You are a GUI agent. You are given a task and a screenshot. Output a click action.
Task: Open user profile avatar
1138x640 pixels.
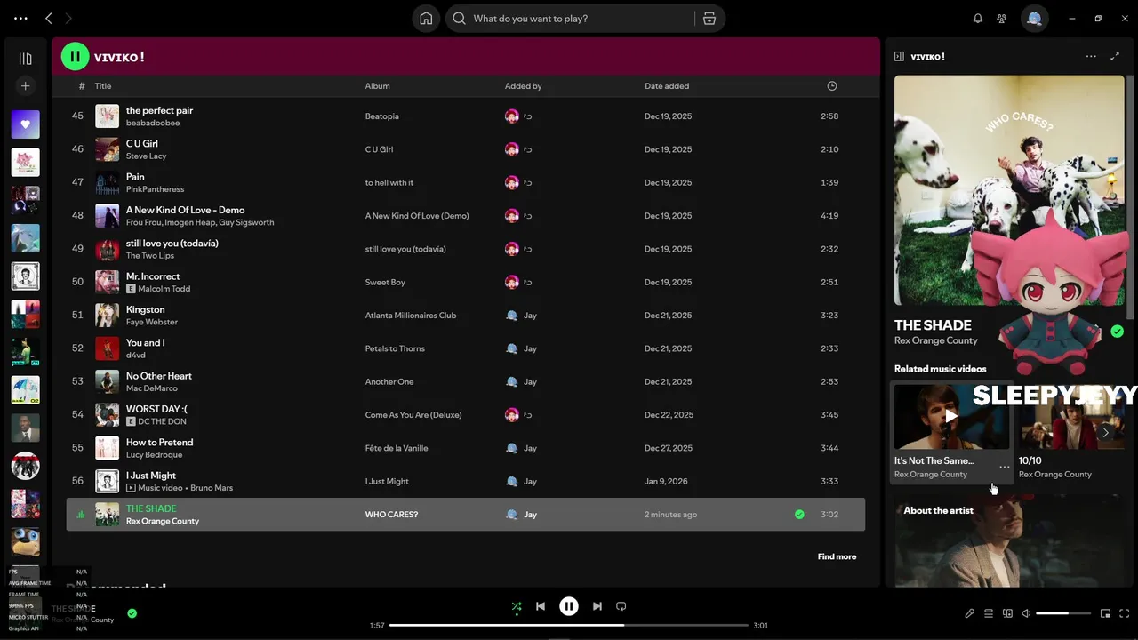[x=1034, y=19]
